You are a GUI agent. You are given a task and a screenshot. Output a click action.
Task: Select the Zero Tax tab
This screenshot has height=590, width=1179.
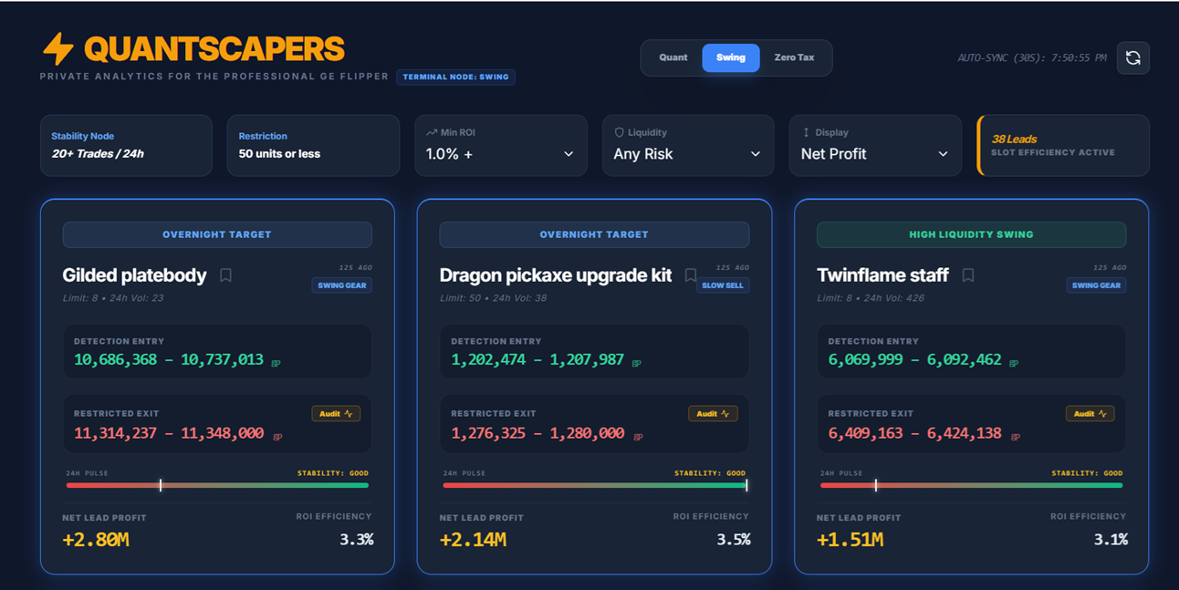pos(794,57)
